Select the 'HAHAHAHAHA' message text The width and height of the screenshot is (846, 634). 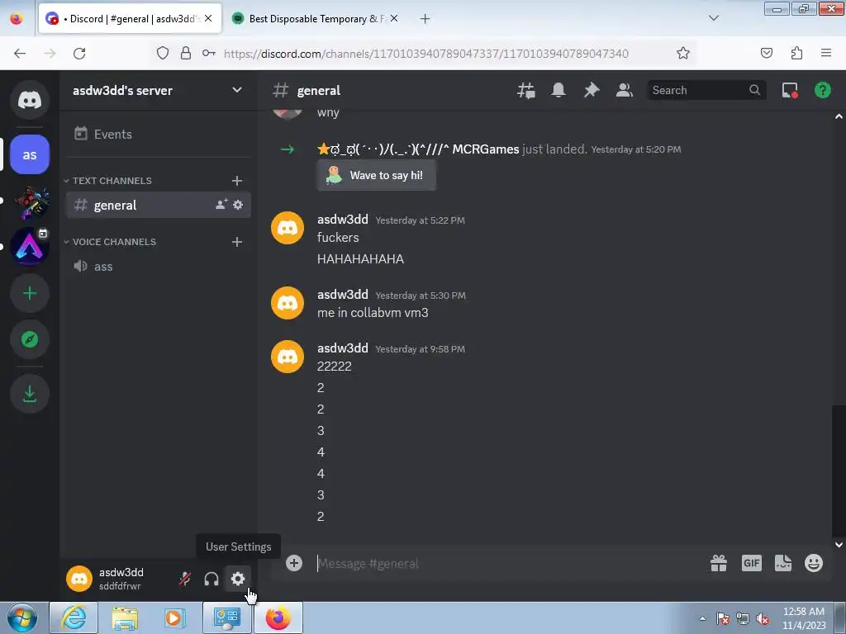click(x=360, y=258)
